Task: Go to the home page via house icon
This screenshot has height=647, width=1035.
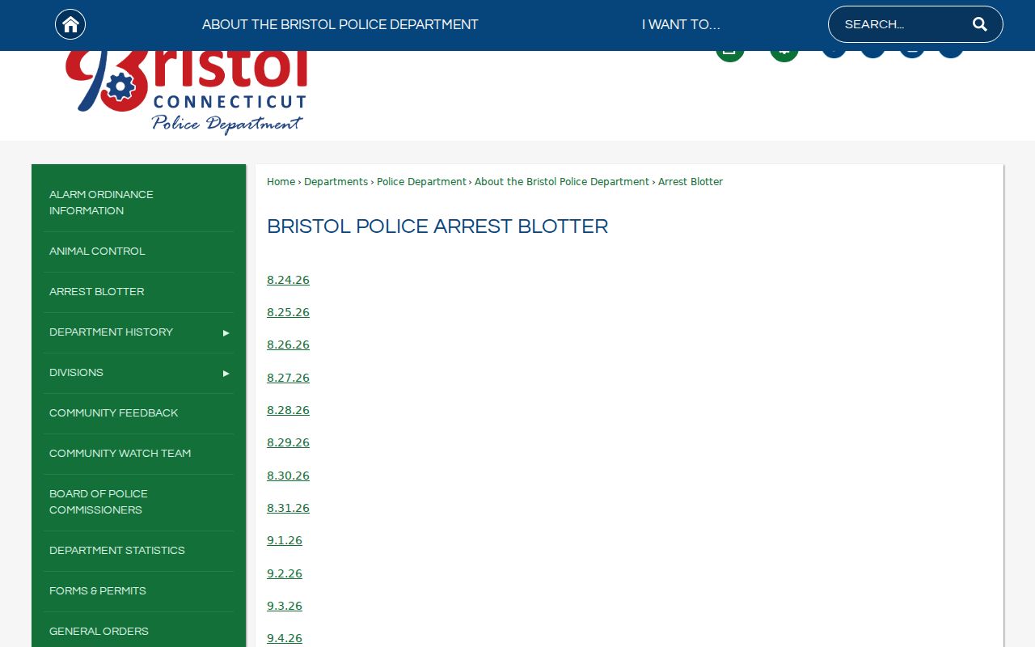Action: click(x=70, y=24)
